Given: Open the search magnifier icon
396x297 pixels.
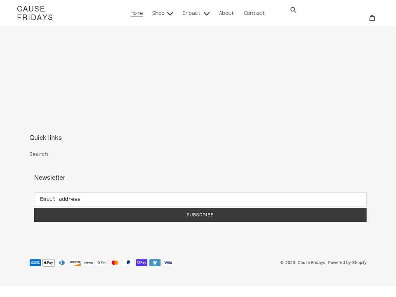Looking at the screenshot, I should click(293, 10).
